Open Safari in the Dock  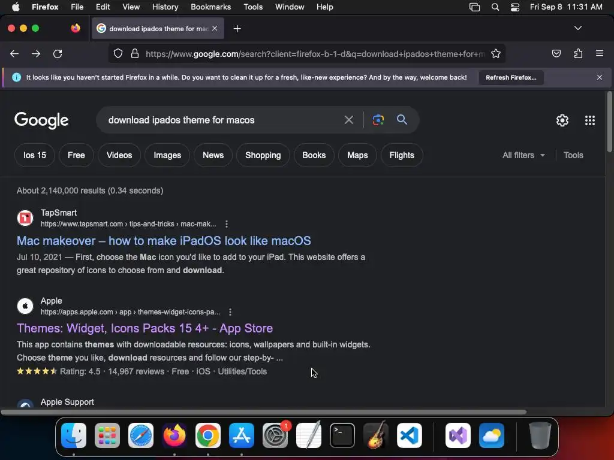(x=141, y=435)
